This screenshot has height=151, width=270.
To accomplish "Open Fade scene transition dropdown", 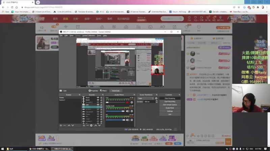I will tap(146, 98).
